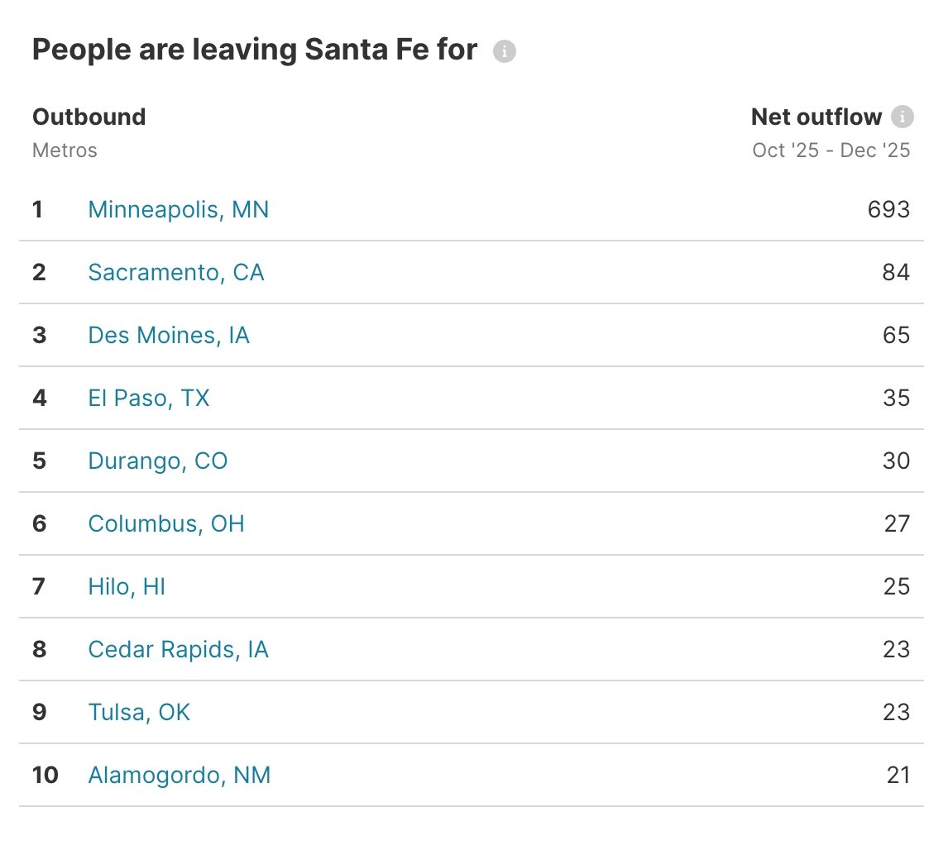This screenshot has height=850, width=934.
Task: Click the info icon next to the title
Action: click(505, 50)
